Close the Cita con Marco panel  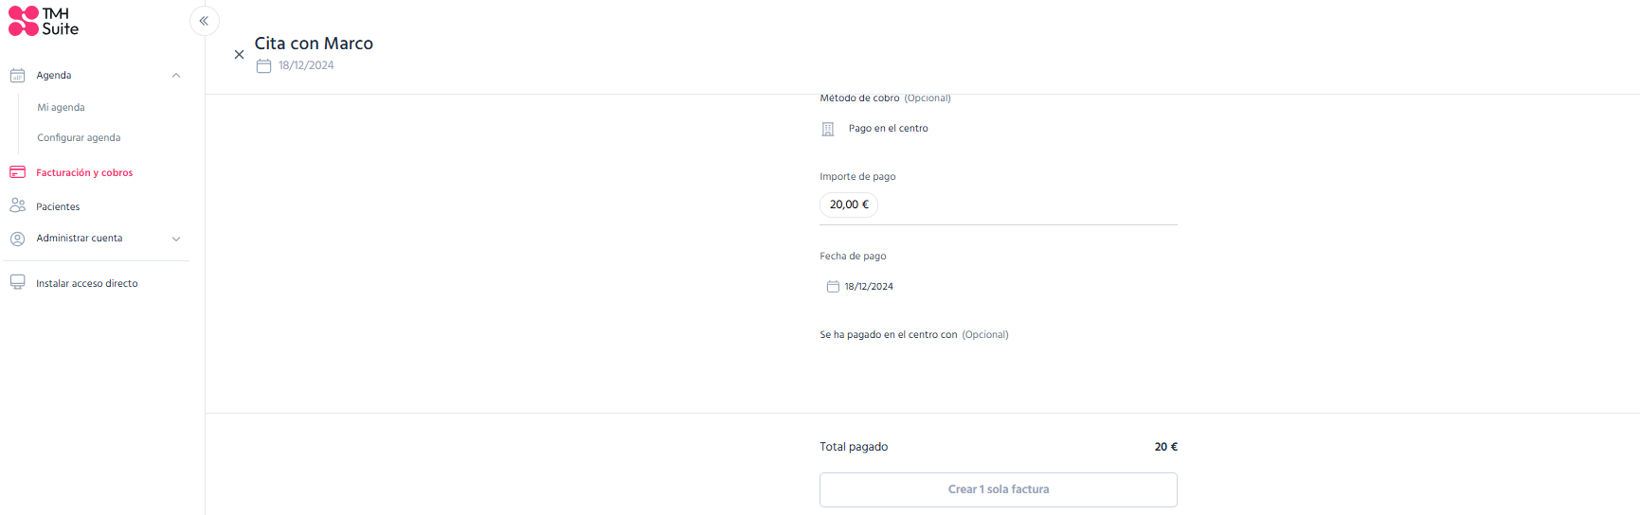[x=239, y=55]
